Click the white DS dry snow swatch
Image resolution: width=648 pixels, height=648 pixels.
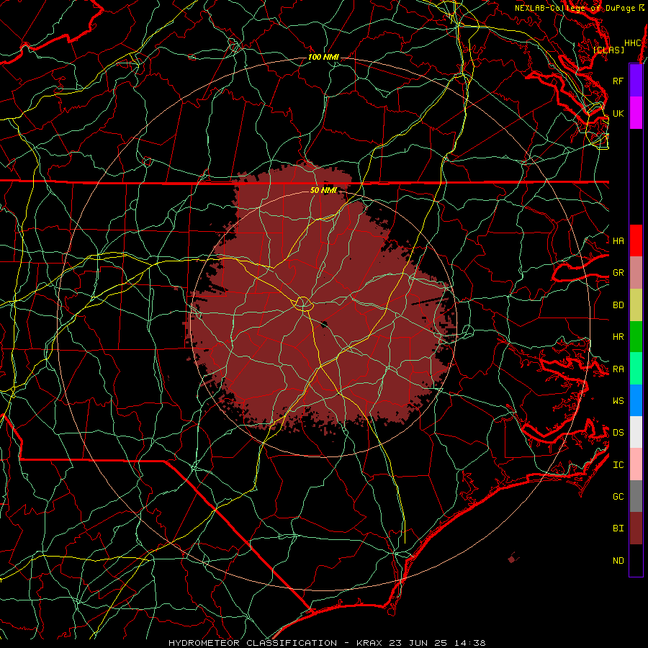[636, 432]
